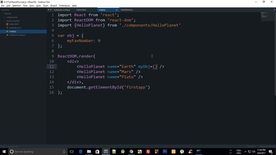Click the JSON file icon beside package.json
Viewport: 276px width, 155px height.
pos(7,28)
